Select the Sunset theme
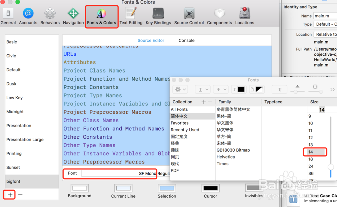 [32, 167]
